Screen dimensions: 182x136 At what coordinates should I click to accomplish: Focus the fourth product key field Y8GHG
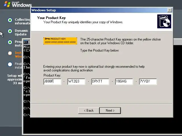pyautogui.click(x=124, y=82)
